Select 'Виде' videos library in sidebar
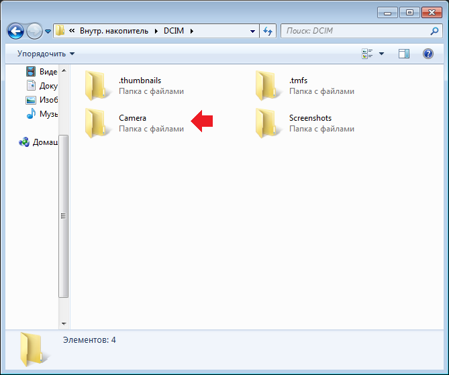The image size is (449, 375). (42, 71)
